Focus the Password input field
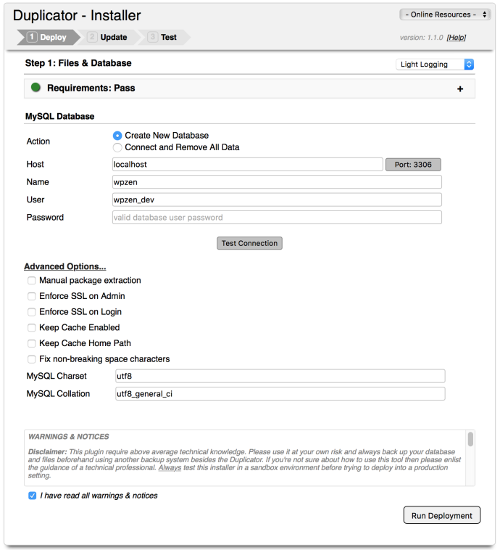Image resolution: width=500 pixels, height=550 pixels. tap(277, 218)
